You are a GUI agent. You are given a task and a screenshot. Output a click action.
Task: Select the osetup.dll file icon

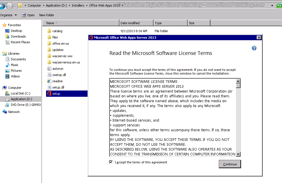pos(49,75)
